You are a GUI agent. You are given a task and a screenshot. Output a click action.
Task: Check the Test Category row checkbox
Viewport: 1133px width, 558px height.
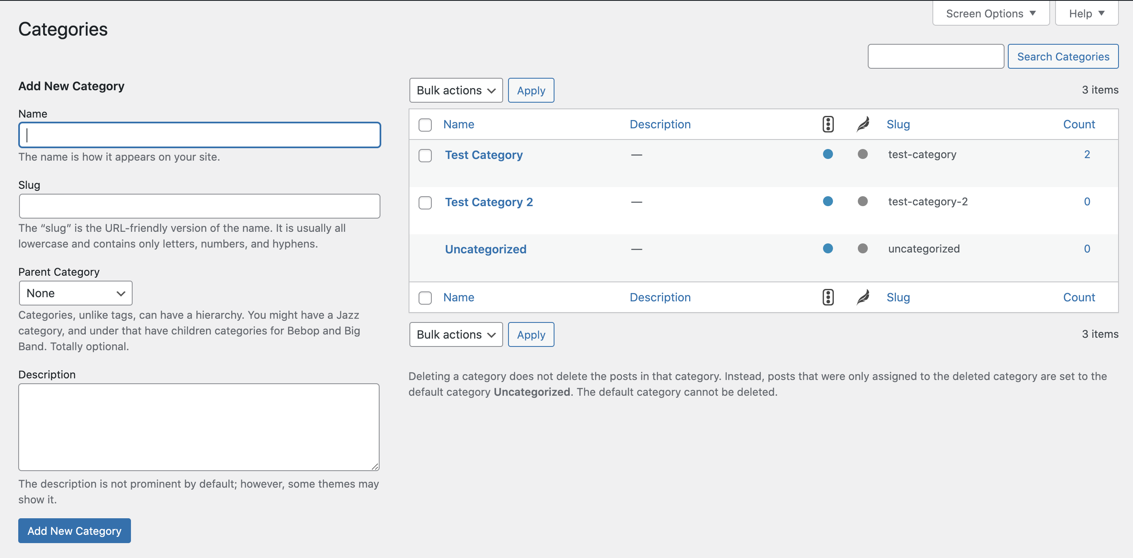click(425, 156)
